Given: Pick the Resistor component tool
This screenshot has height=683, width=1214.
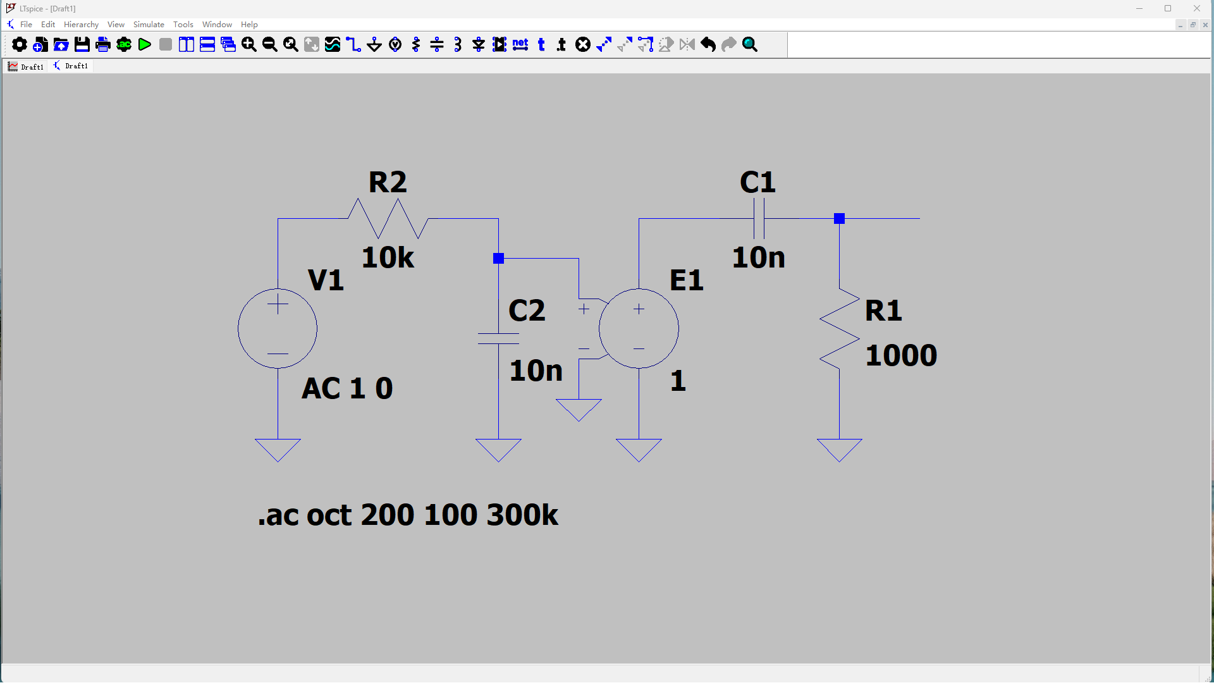Looking at the screenshot, I should point(416,44).
